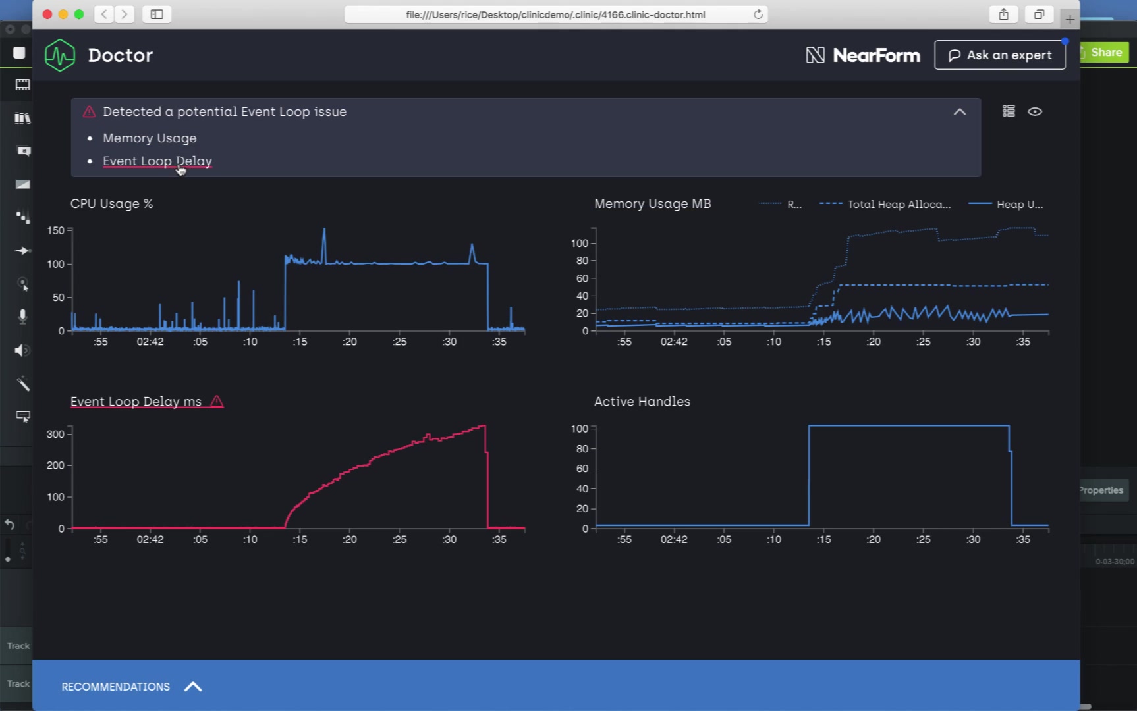This screenshot has width=1137, height=711.
Task: Open Behaviors in the background editor
Action: [22, 217]
